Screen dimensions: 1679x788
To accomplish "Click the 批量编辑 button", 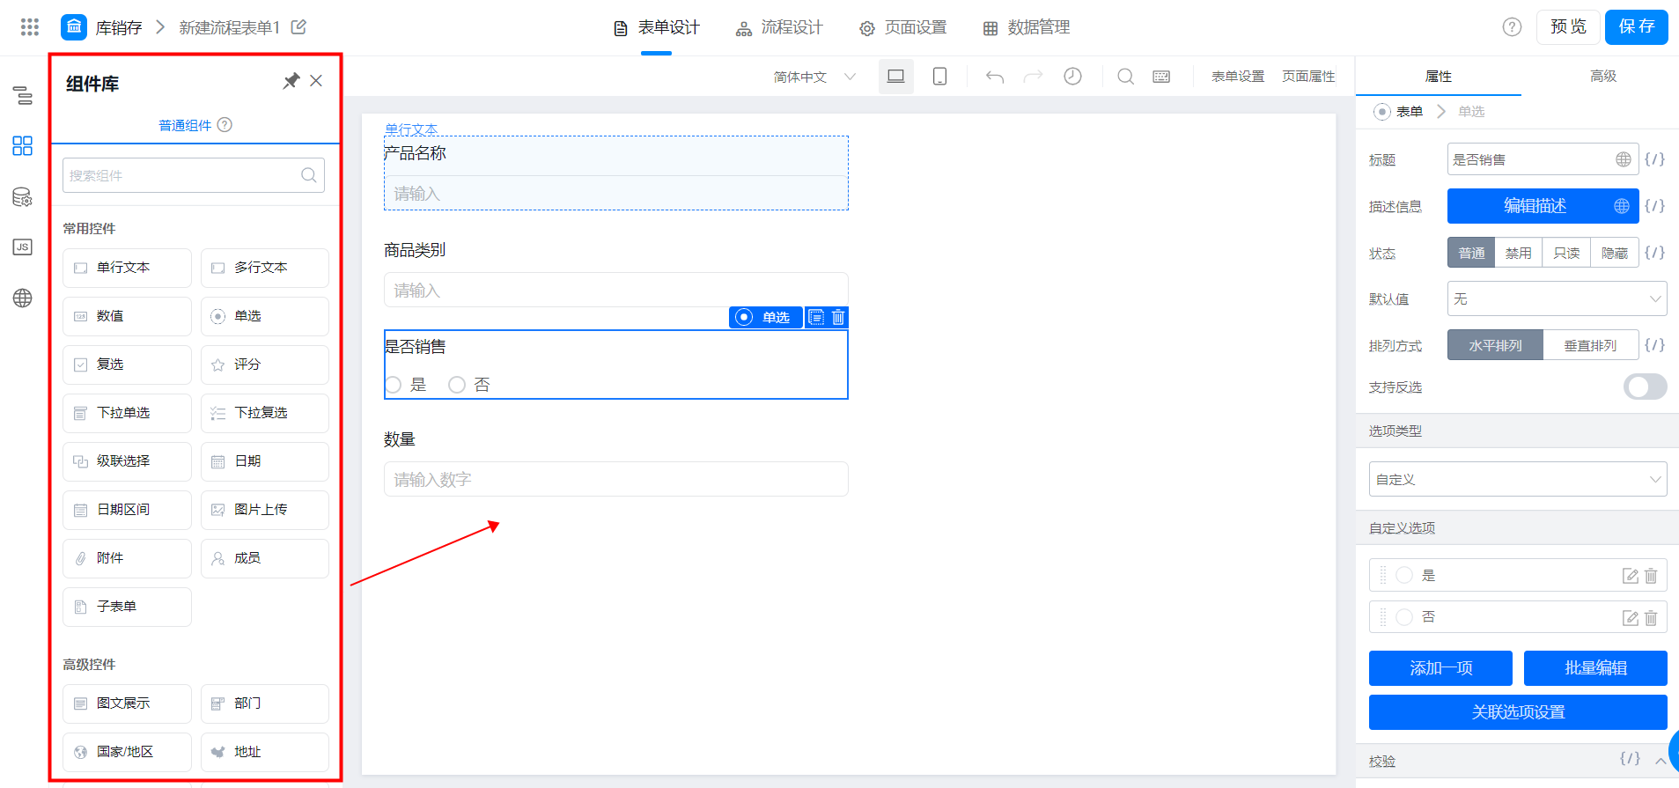I will click(1595, 667).
